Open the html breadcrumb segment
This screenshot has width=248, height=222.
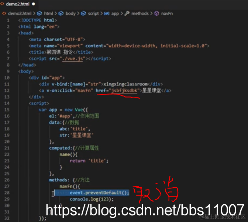click(48, 13)
